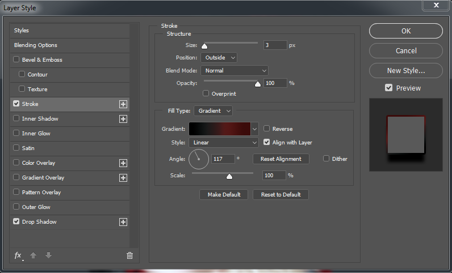Select the Drop Shadow effect row
This screenshot has width=452, height=273.
[x=70, y=222]
